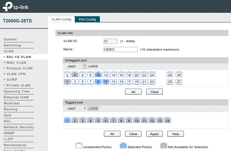The width and height of the screenshot is (231, 151).
Task: Open Switching menu in sidebar
Action: point(12,45)
